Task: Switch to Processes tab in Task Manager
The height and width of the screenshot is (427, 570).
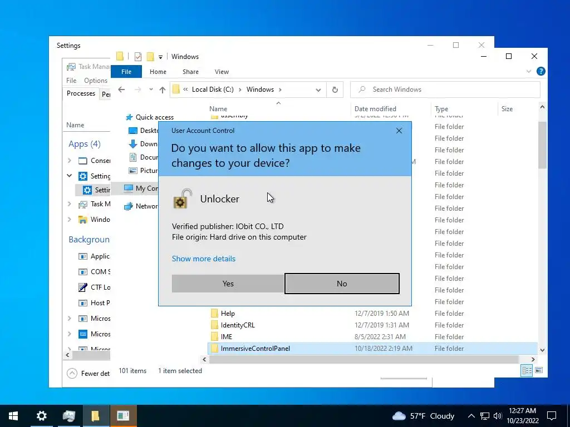Action: [81, 93]
